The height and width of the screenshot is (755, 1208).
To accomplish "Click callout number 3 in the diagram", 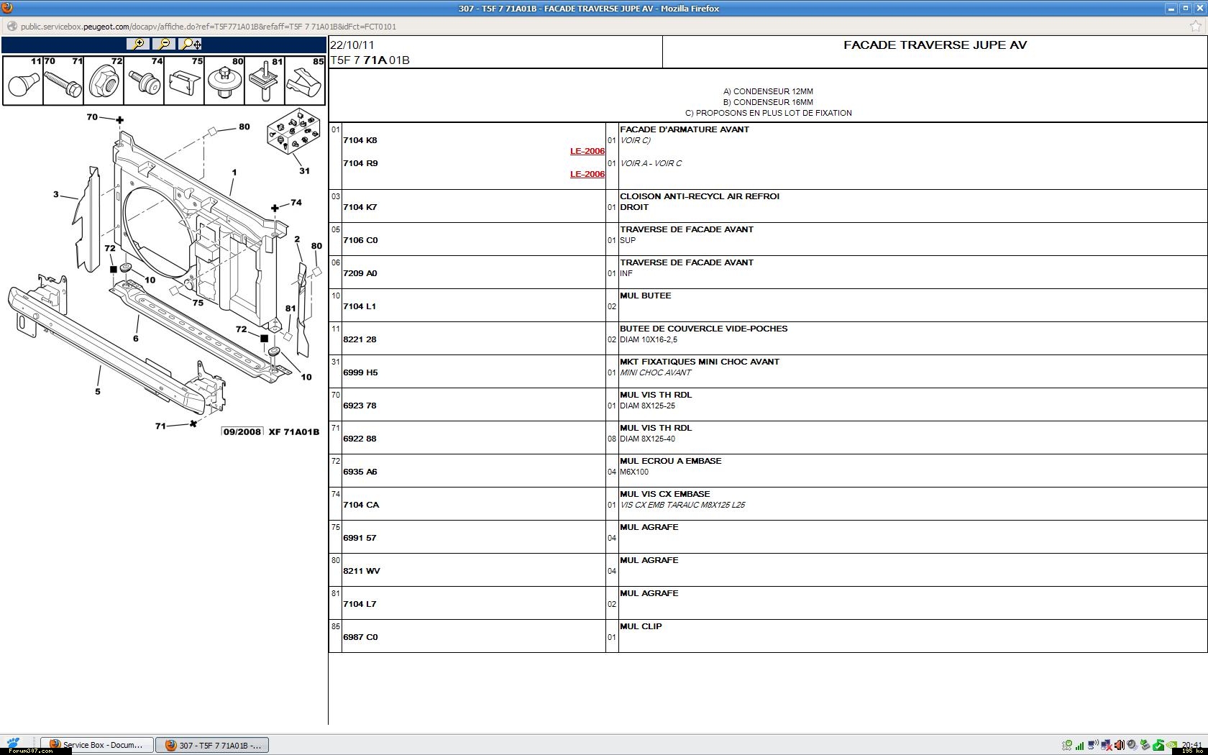I will point(56,194).
